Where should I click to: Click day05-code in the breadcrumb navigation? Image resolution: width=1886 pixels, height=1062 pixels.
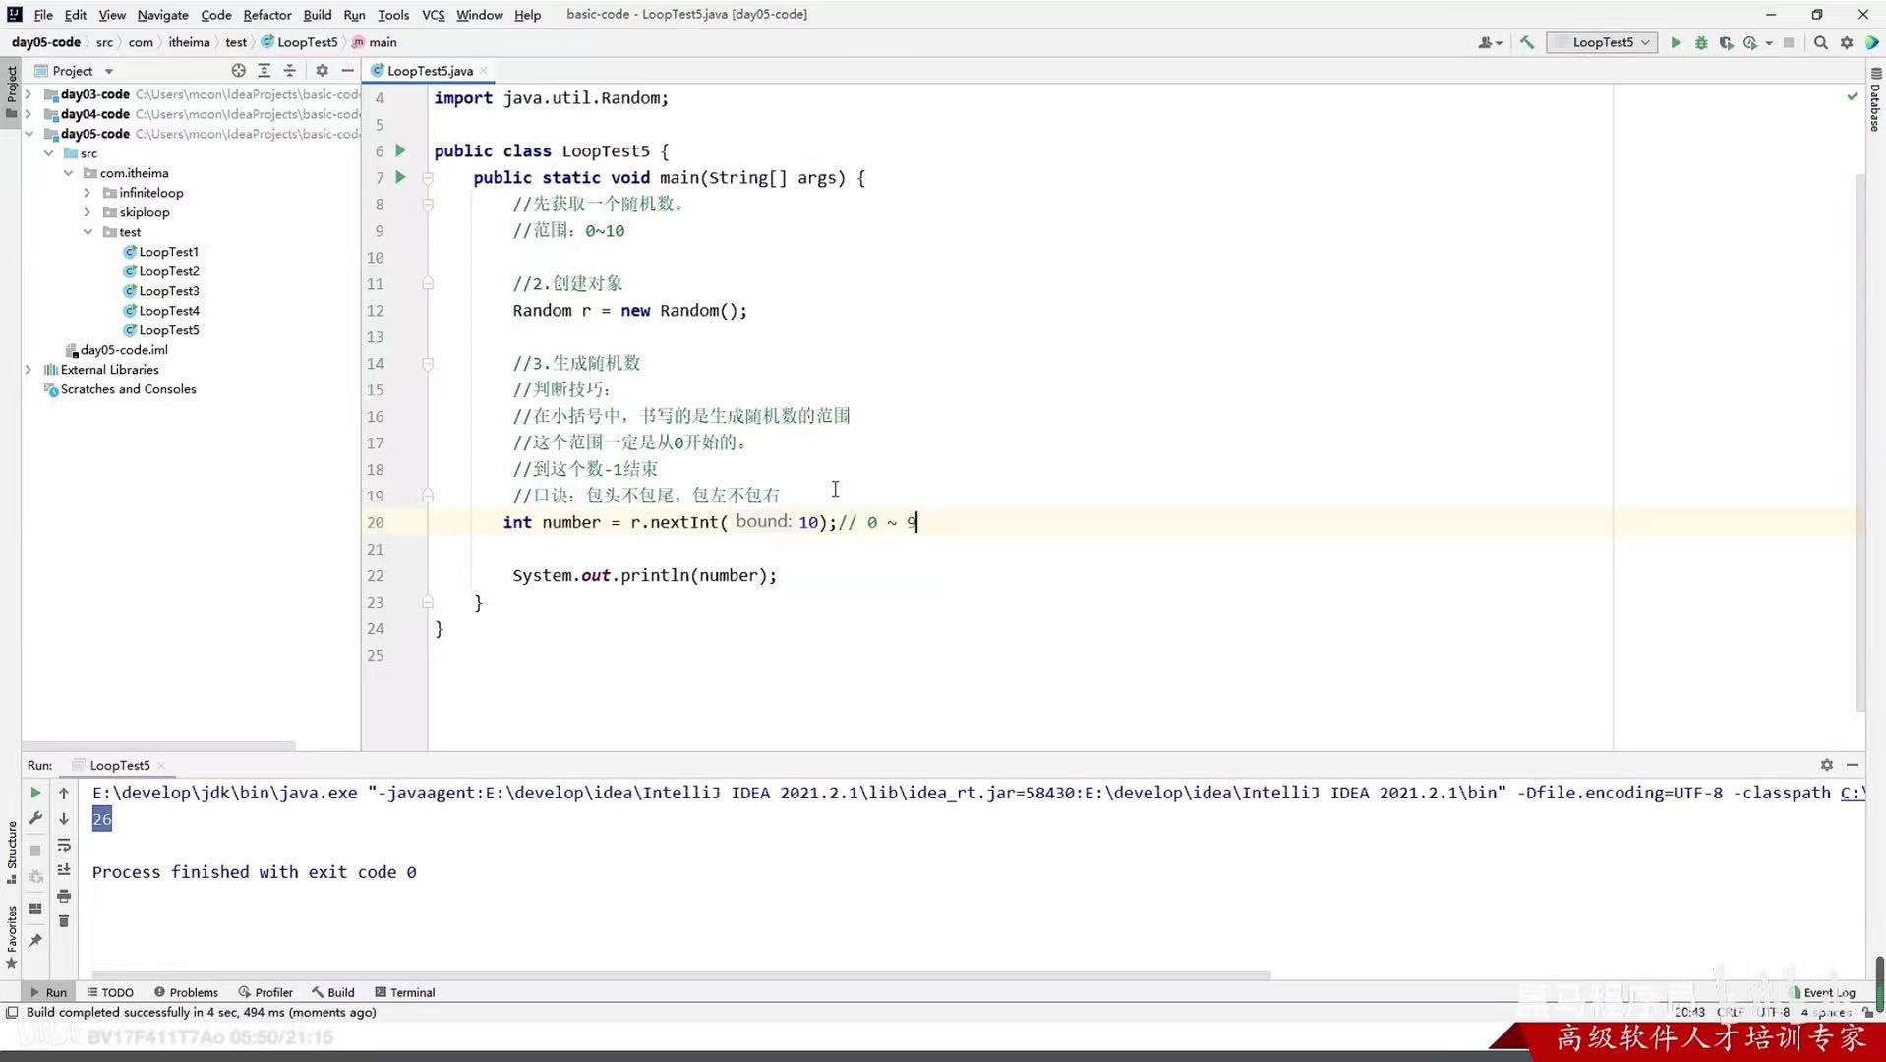(x=45, y=42)
